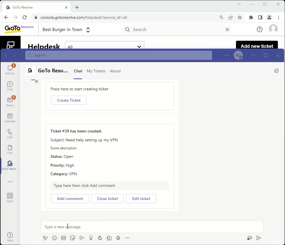Click the Viva Learning icon in compose bar
The width and height of the screenshot is (285, 245).
click(109, 238)
